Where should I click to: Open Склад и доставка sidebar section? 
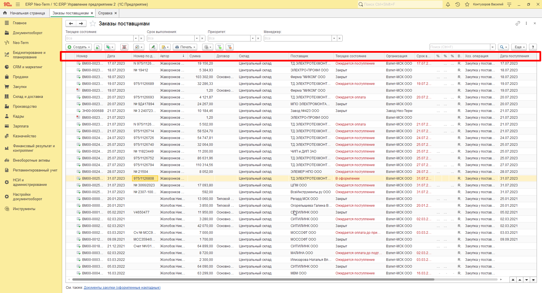click(x=28, y=97)
